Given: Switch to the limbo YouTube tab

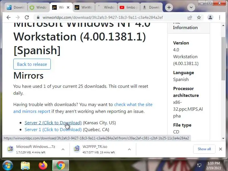Looking at the screenshot, I should click(129, 7).
